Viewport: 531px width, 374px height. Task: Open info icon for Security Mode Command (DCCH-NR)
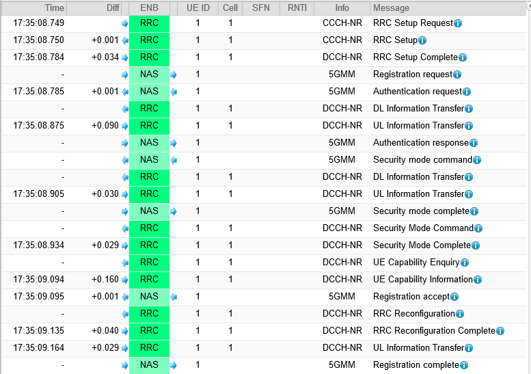point(478,228)
